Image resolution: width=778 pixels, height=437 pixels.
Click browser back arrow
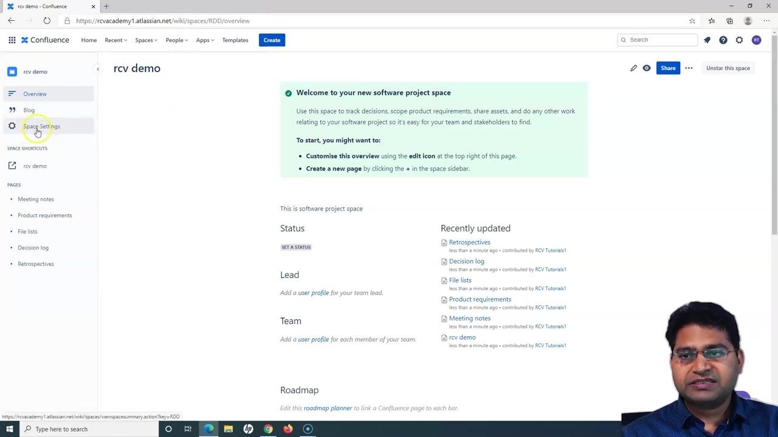(x=11, y=21)
